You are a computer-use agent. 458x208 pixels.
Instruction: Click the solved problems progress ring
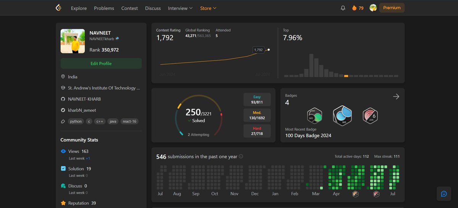coord(198,115)
